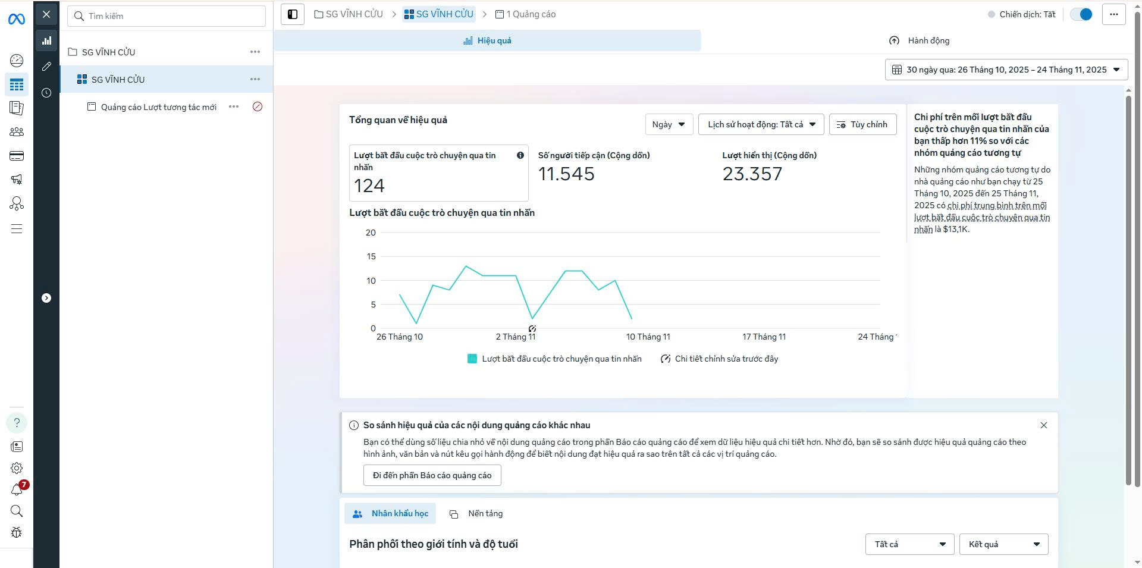Open the Ngày time granularity dropdown
This screenshot has width=1142, height=568.
click(x=669, y=124)
